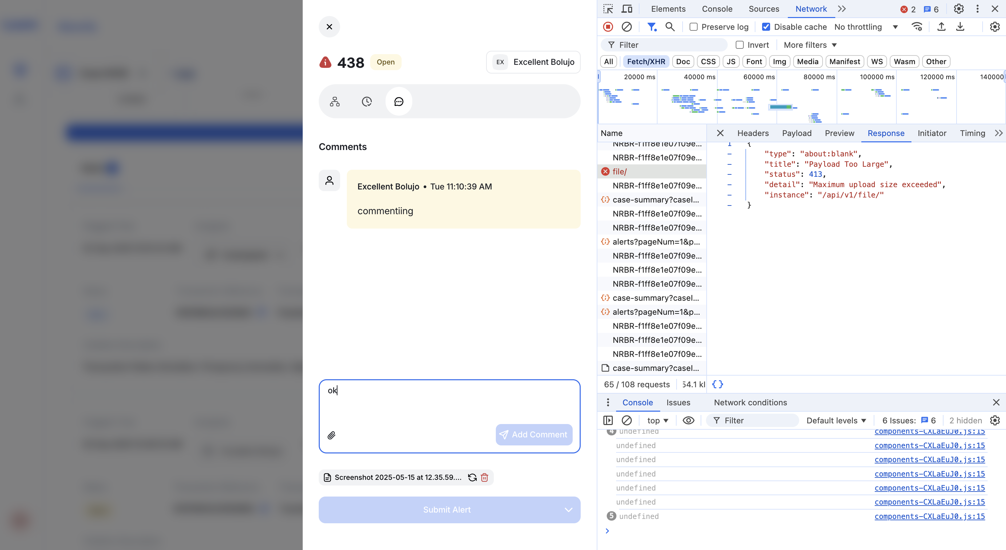Viewport: 1006px width, 550px height.
Task: Click the Add Comment button
Action: pos(534,434)
